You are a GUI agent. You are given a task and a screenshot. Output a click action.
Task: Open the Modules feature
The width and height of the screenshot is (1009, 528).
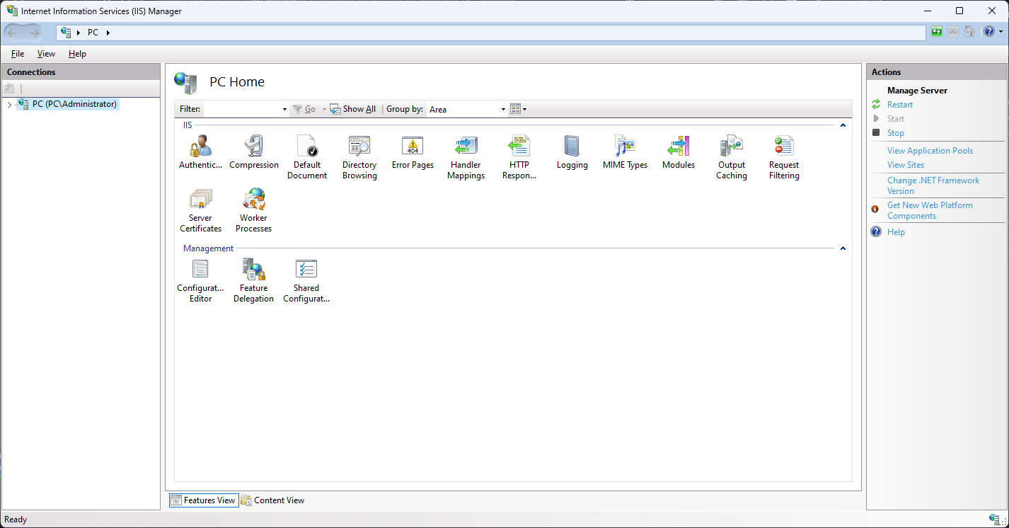[x=679, y=152]
